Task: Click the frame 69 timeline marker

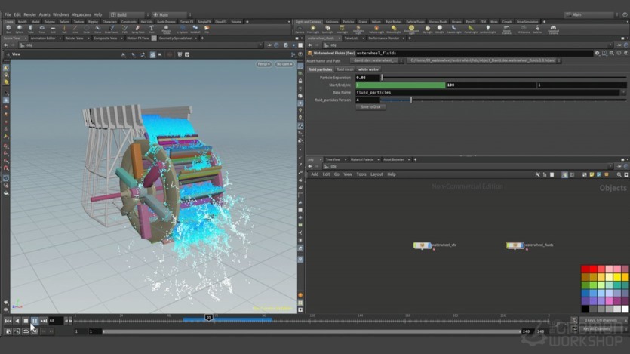Action: 208,318
